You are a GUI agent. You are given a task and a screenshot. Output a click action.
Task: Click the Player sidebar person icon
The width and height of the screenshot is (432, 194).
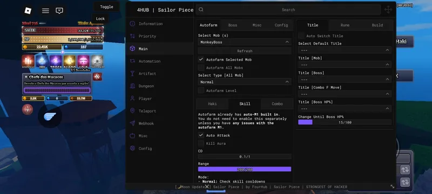click(x=132, y=99)
